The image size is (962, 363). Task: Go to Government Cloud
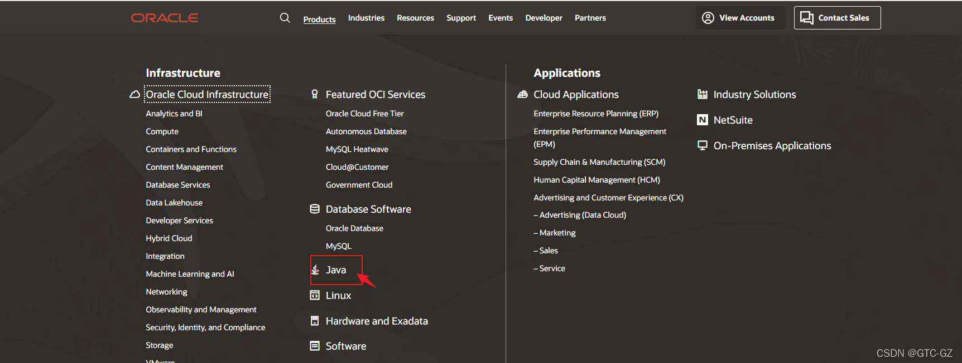coord(359,185)
